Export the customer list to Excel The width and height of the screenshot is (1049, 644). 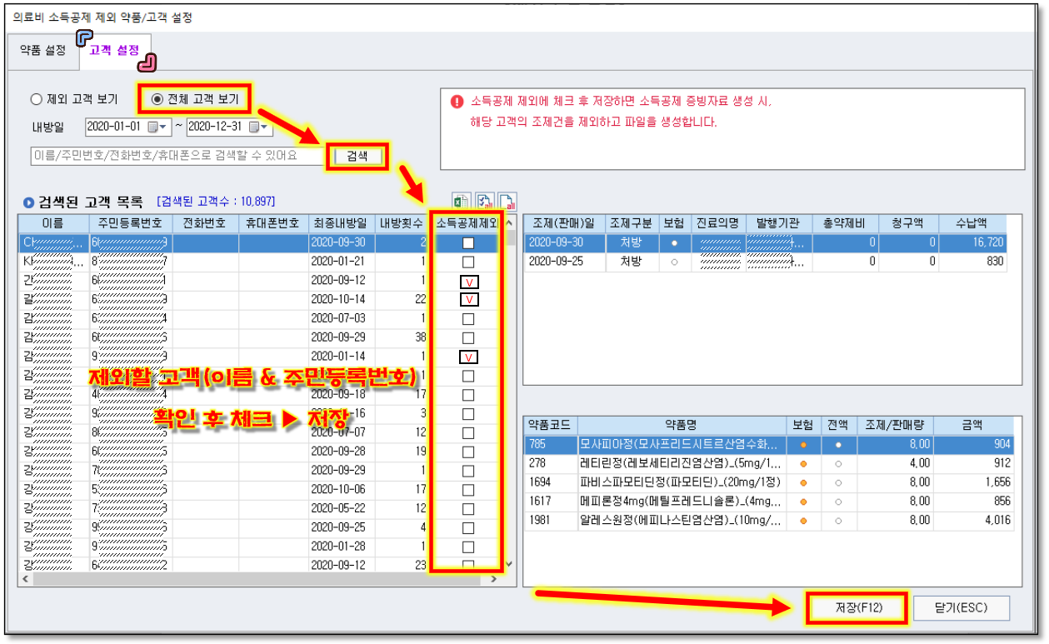click(x=461, y=202)
